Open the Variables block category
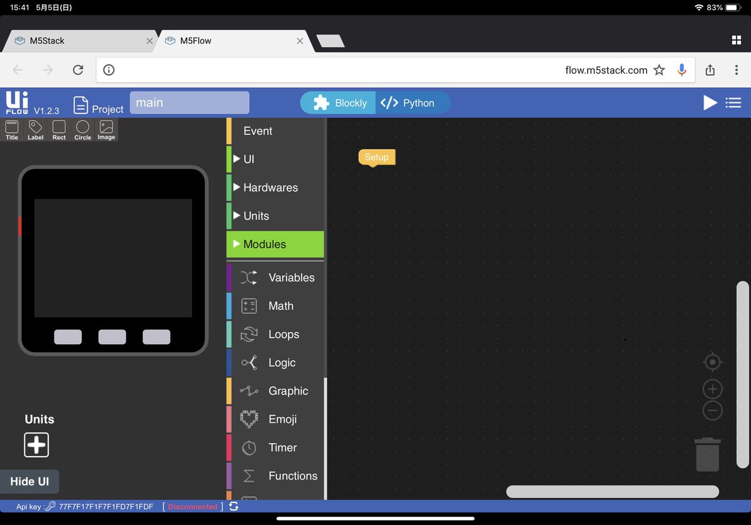751x525 pixels. coord(275,278)
